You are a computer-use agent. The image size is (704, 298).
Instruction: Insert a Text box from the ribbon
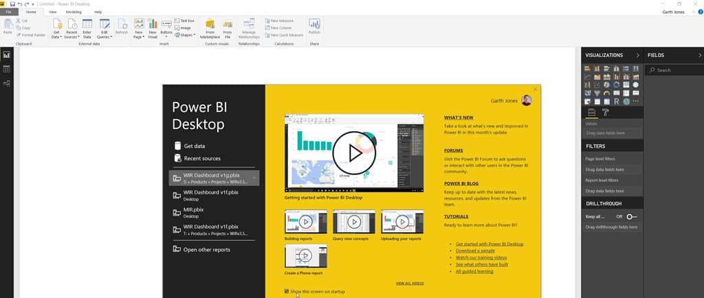(184, 21)
